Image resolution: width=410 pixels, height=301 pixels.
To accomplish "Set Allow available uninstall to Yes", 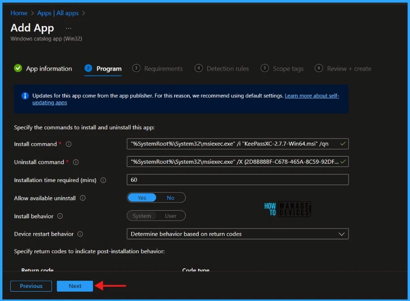I will [142, 198].
